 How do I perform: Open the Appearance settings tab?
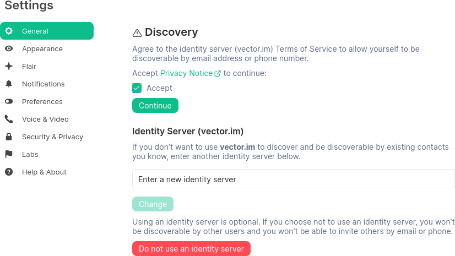coord(42,48)
